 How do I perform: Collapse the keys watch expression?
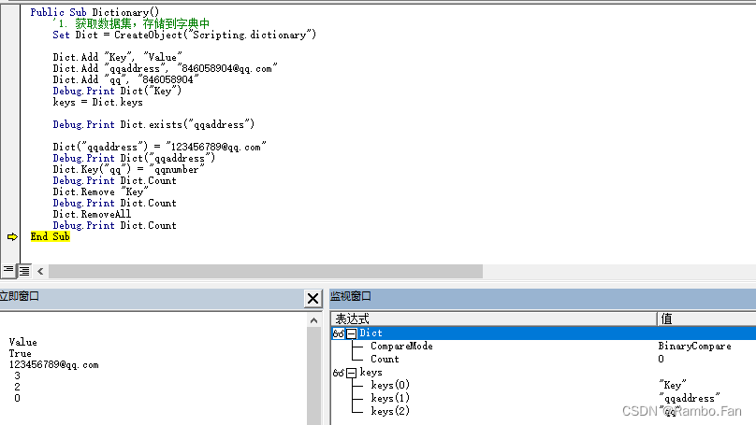pyautogui.click(x=352, y=373)
